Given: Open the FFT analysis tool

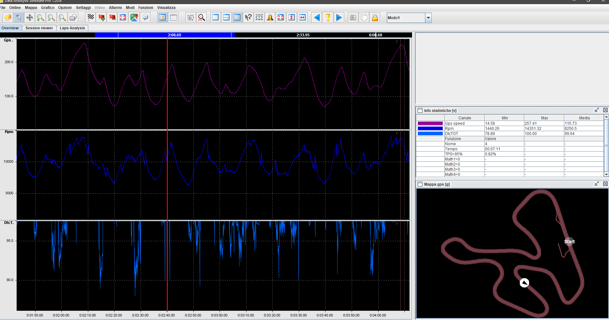Looking at the screenshot, I should tap(201, 18).
